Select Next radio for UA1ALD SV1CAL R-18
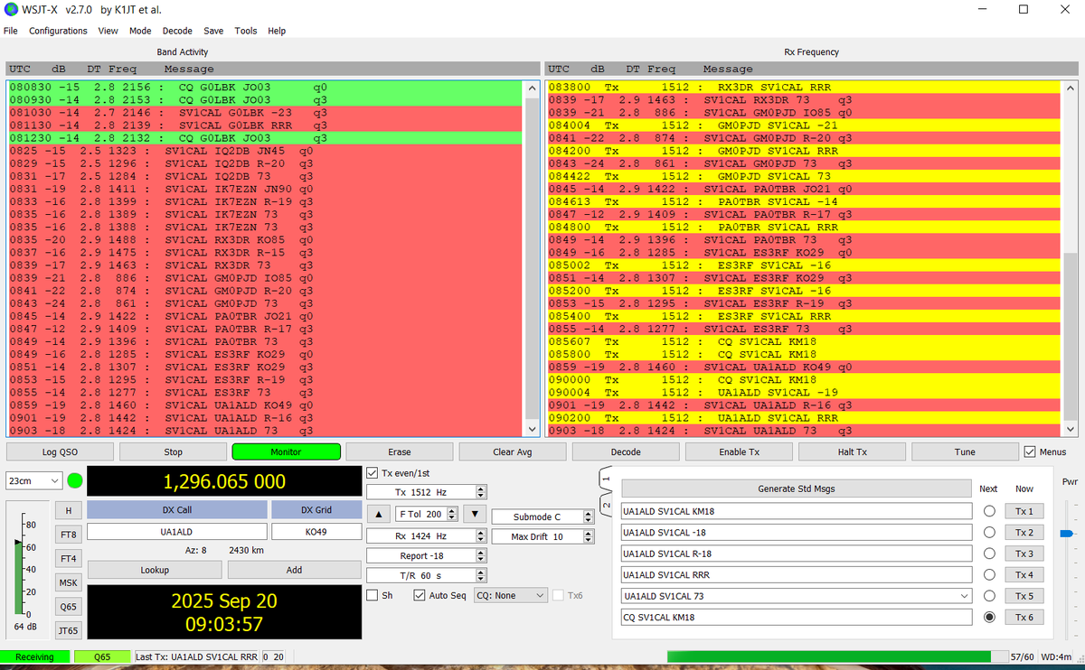 tap(989, 554)
